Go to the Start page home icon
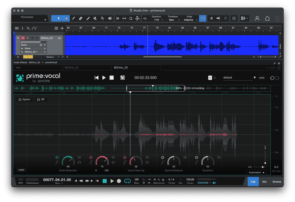 click(x=267, y=18)
